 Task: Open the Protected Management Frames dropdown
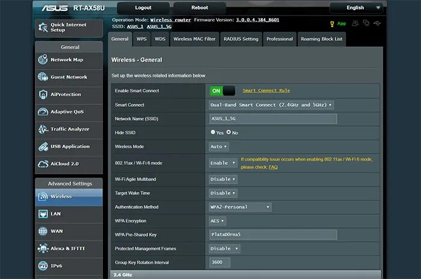click(224, 249)
